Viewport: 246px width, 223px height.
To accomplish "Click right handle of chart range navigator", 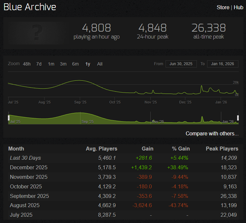I will [238, 118].
